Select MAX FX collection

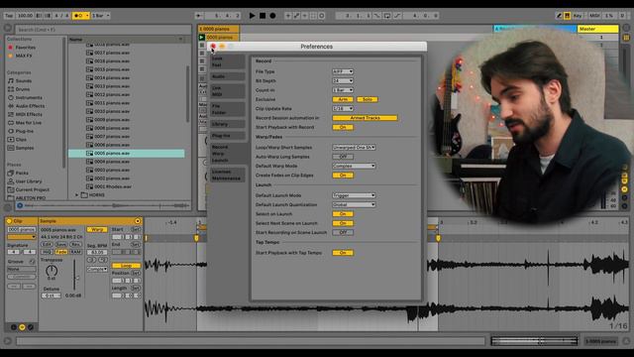[24, 56]
